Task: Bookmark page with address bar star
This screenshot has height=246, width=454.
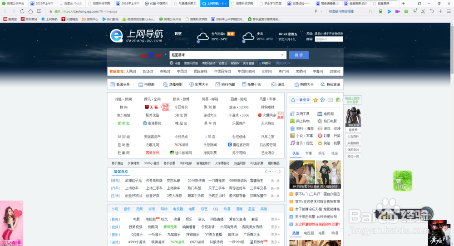Action: [51, 12]
